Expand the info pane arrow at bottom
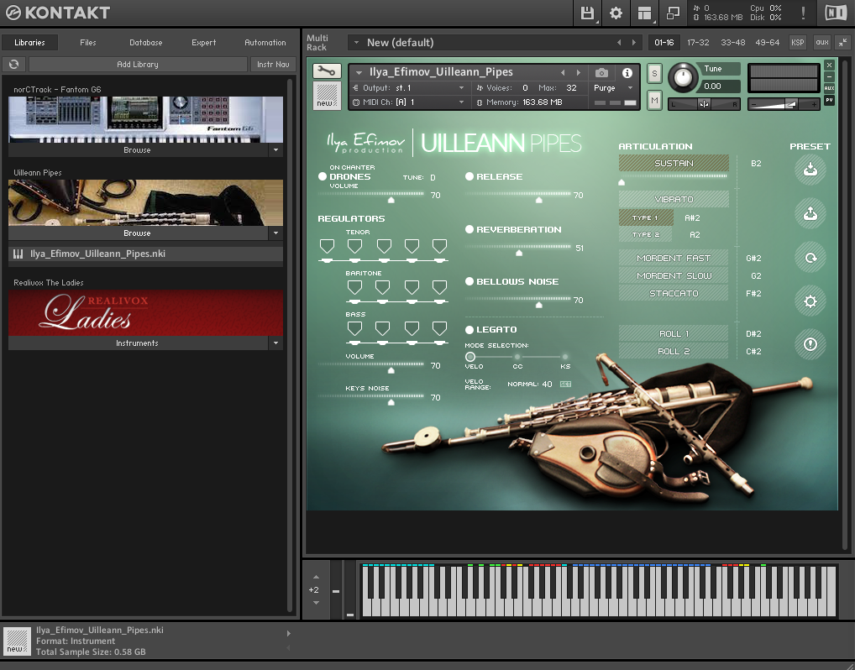 click(288, 633)
